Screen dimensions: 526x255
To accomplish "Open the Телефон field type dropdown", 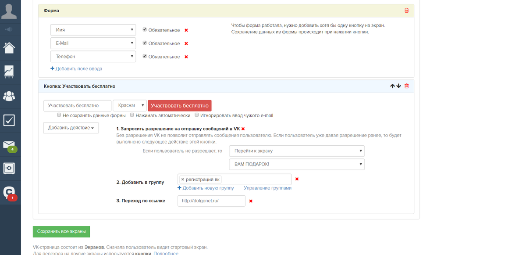I will tap(92, 57).
